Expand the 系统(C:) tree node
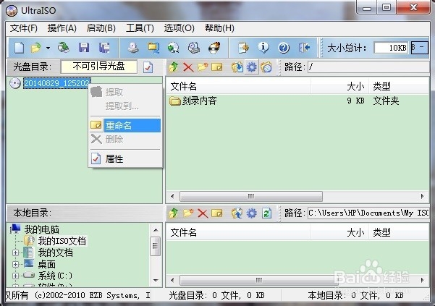Viewport: 435px width, 306px height. pos(15,276)
